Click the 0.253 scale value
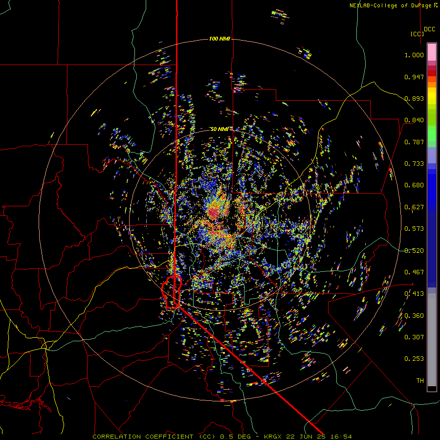The image size is (440, 440). click(414, 359)
